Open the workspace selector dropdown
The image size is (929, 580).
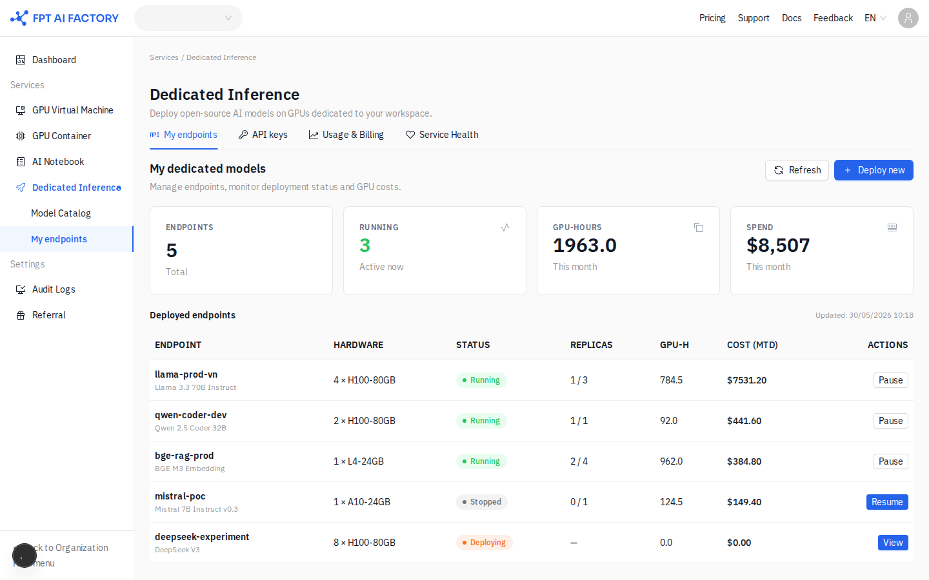click(x=188, y=18)
